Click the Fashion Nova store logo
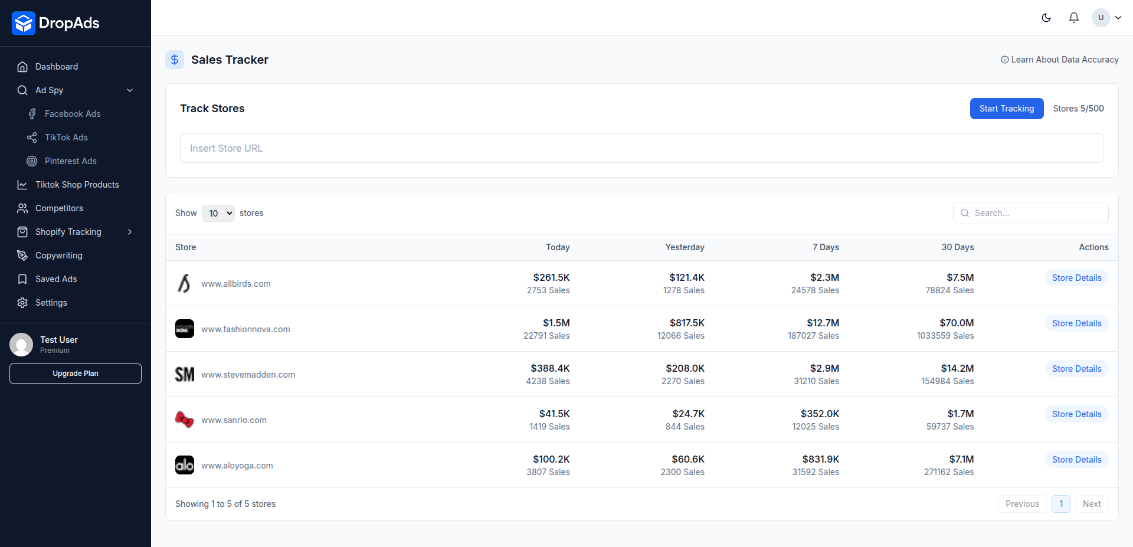 tap(185, 329)
